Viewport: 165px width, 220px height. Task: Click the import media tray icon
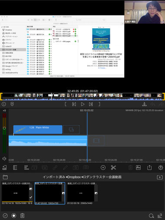tap(160, 177)
